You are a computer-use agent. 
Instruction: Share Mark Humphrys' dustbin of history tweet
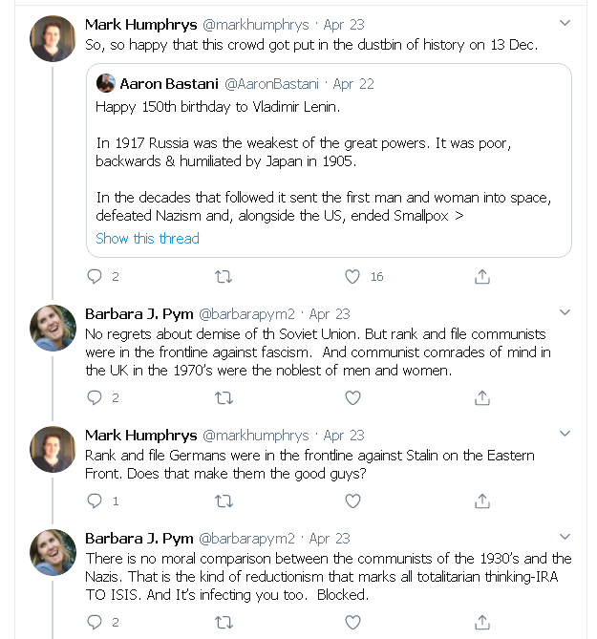click(482, 277)
